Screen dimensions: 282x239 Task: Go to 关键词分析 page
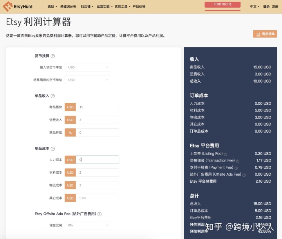tap(68, 7)
